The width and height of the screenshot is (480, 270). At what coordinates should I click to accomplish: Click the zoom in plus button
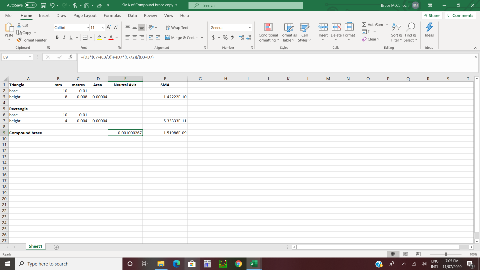(464, 254)
